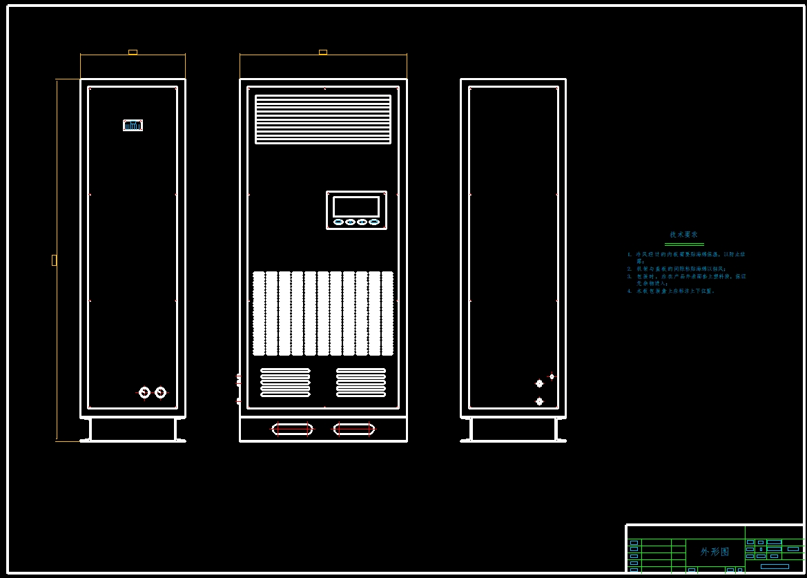Select the 技术要求 heading text

[x=683, y=234]
